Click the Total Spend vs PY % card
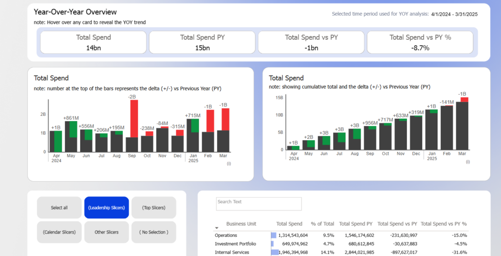The width and height of the screenshot is (501, 256). pos(420,43)
